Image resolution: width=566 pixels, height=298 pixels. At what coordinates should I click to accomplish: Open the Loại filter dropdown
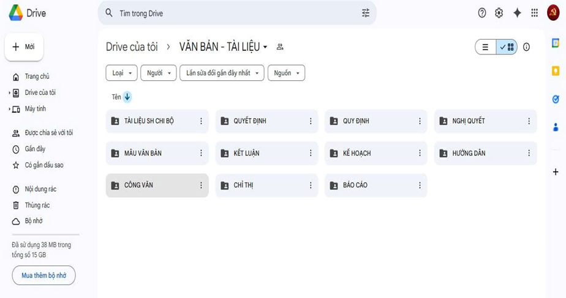click(x=121, y=73)
